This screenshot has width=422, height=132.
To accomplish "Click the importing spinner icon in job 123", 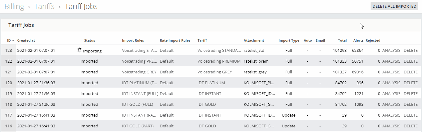I will click(x=80, y=50).
